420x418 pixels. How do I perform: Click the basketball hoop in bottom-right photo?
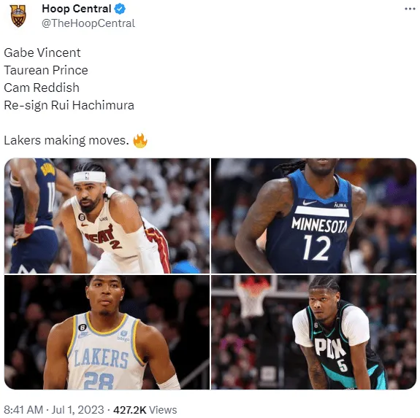(x=252, y=295)
